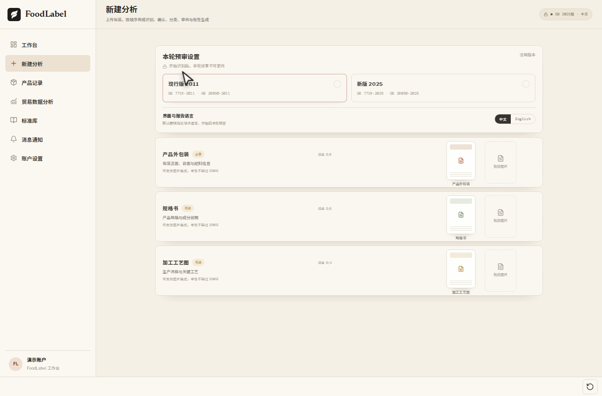Click the 标准库 book icon
The height and width of the screenshot is (396, 602).
[14, 120]
